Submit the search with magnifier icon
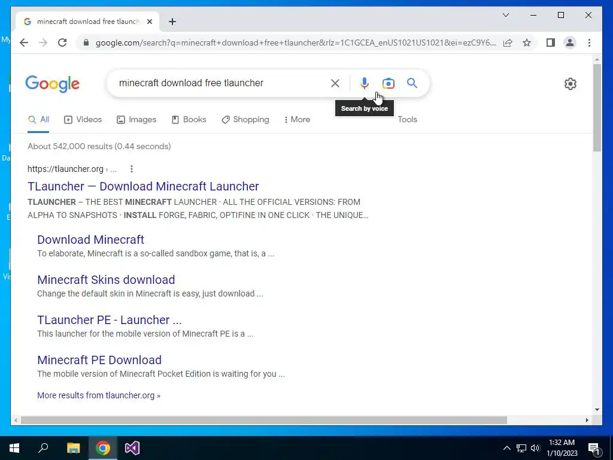This screenshot has width=613, height=460. tap(412, 83)
